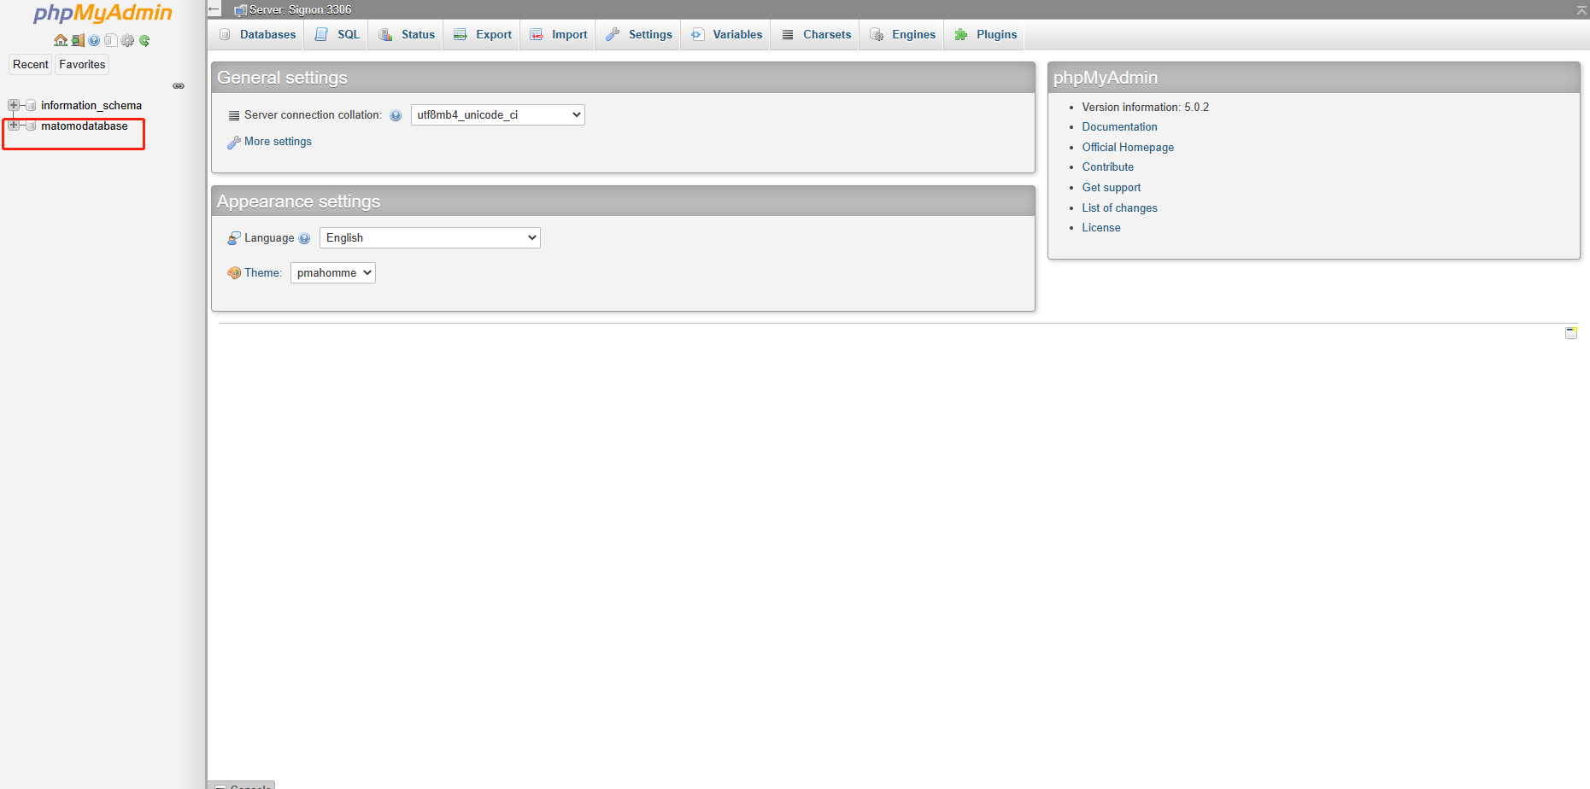1590x789 pixels.
Task: View the List of changes link
Action: (x=1119, y=208)
